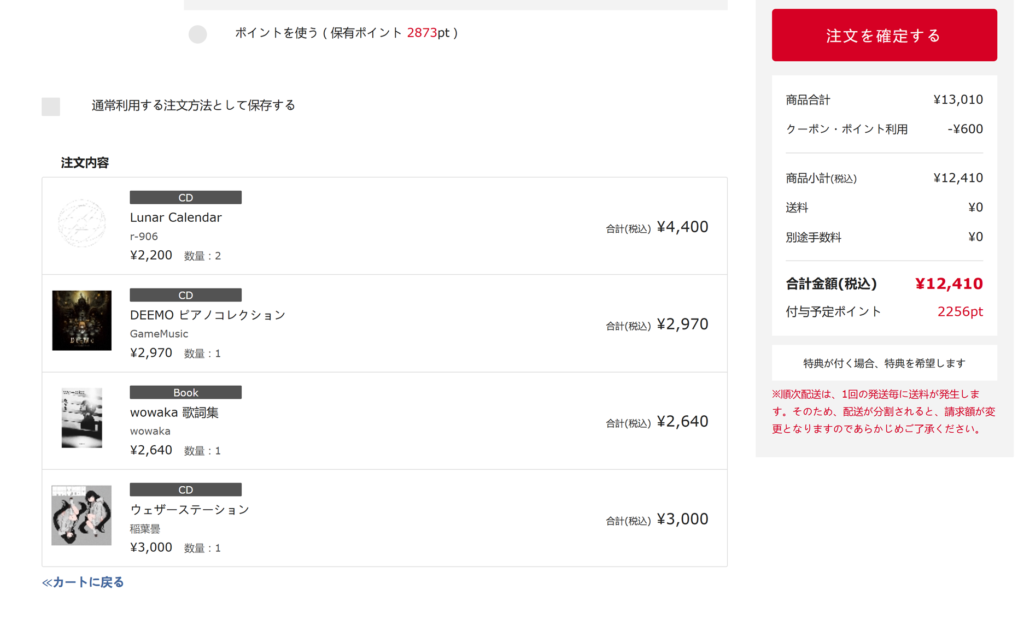
Task: Open DEEMO piano collection cover image
Action: click(x=82, y=321)
